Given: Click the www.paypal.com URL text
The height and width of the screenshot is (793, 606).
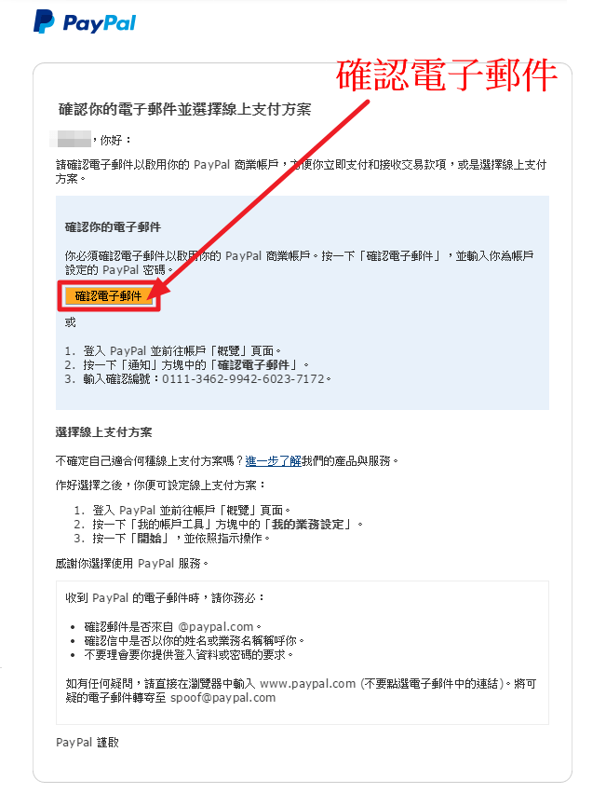Looking at the screenshot, I should tap(308, 684).
